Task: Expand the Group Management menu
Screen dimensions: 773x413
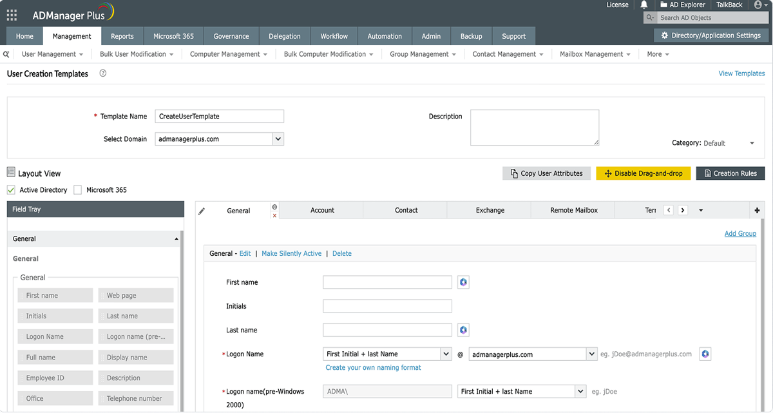Action: click(423, 54)
